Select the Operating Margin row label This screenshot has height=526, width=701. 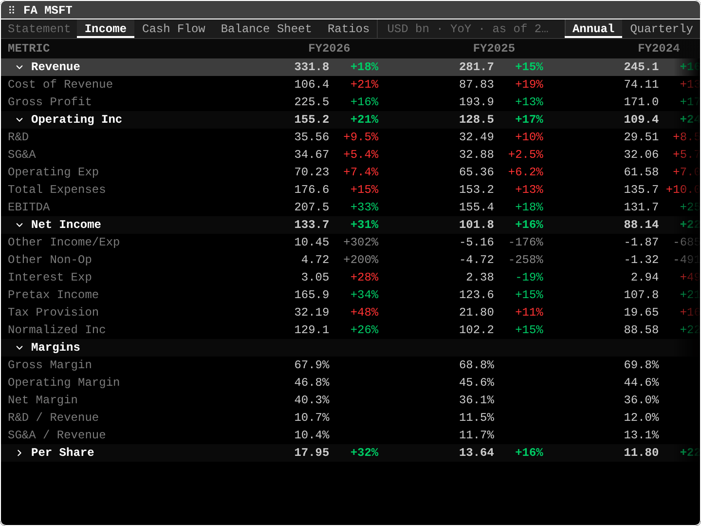64,382
